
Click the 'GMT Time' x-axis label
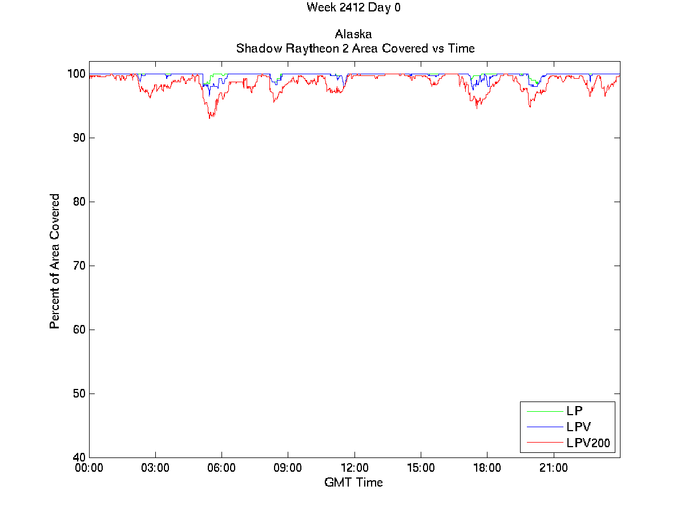(353, 483)
